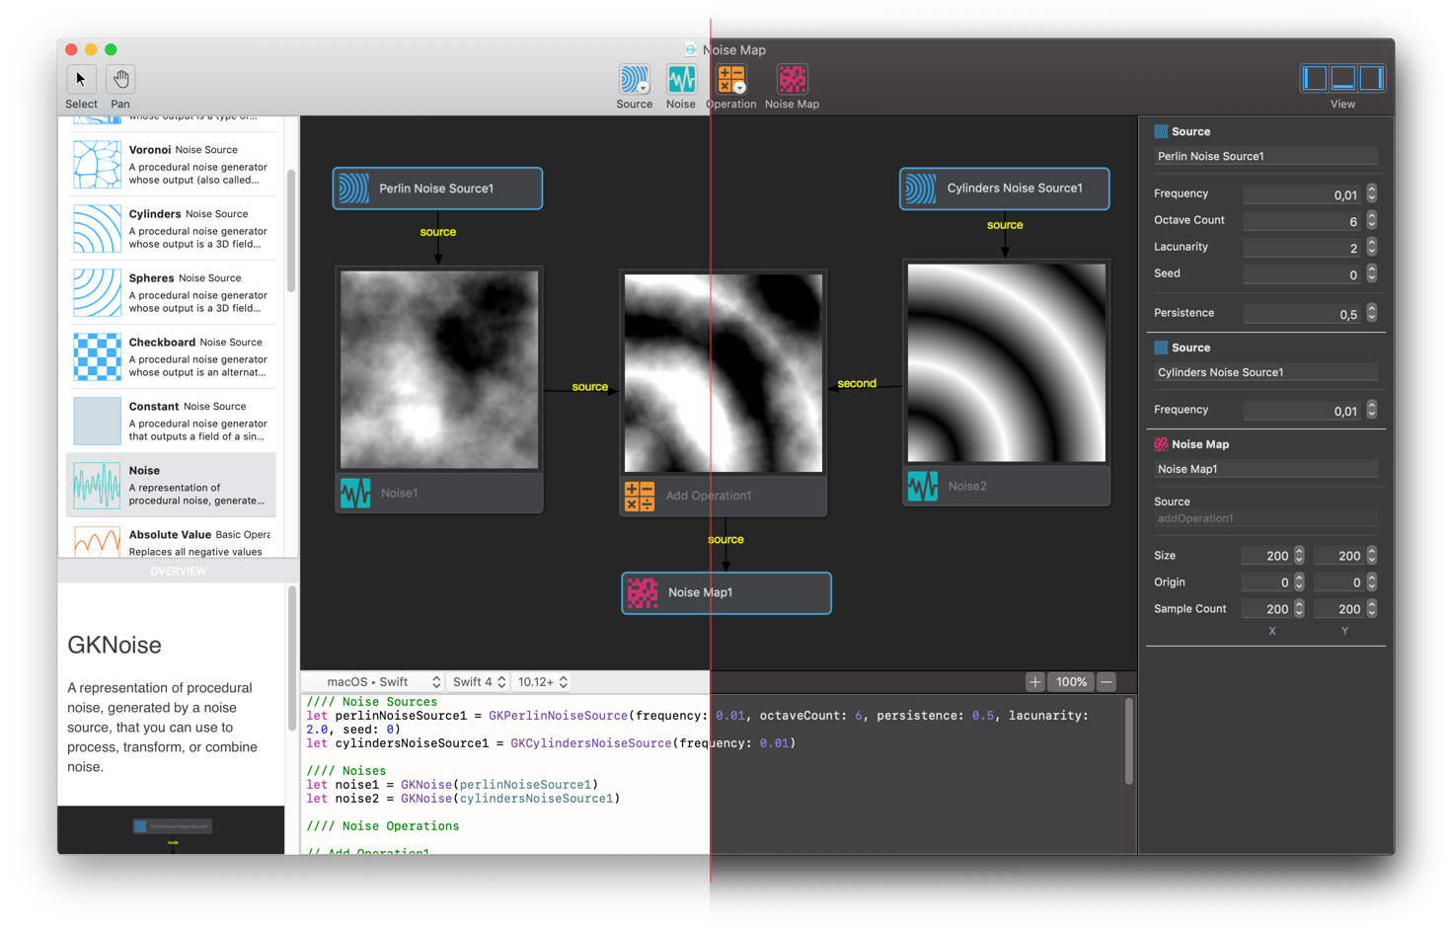This screenshot has width=1451, height=928.
Task: Select the Add Operation1 preview thumbnail
Action: [724, 373]
